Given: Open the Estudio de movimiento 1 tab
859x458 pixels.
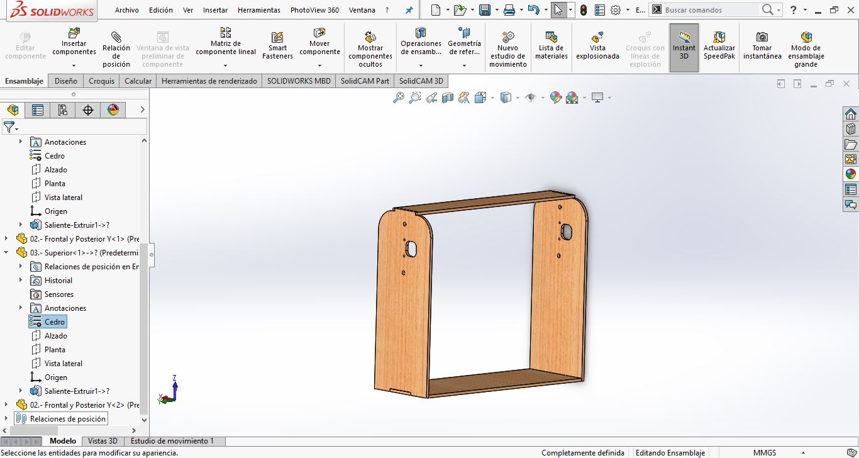Looking at the screenshot, I should [172, 441].
